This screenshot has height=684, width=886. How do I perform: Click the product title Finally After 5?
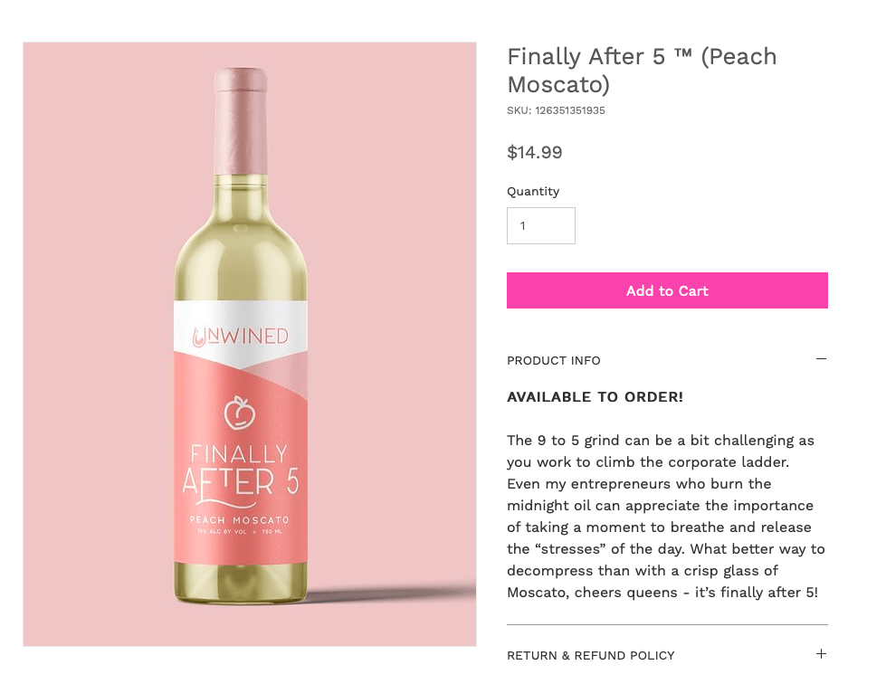tap(642, 71)
